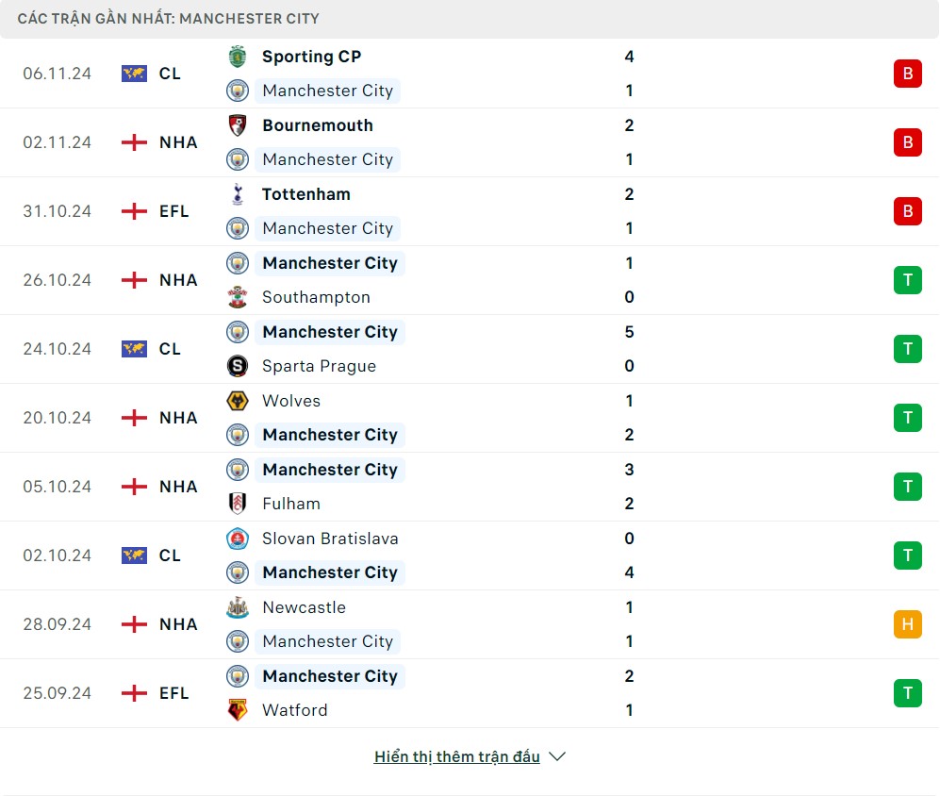The height and width of the screenshot is (796, 940).
Task: Click the orange H draw badge
Action: click(x=907, y=624)
